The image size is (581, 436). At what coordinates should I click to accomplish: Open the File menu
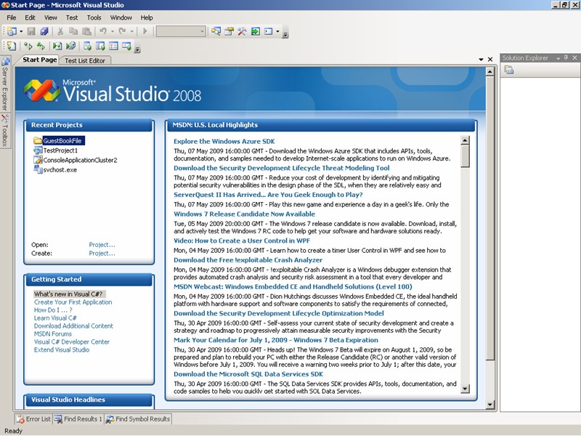pyautogui.click(x=12, y=17)
